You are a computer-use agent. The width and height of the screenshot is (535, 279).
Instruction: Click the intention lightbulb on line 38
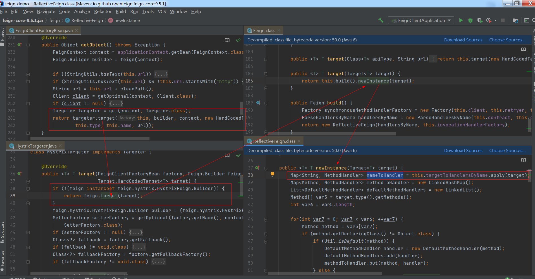pyautogui.click(x=272, y=174)
